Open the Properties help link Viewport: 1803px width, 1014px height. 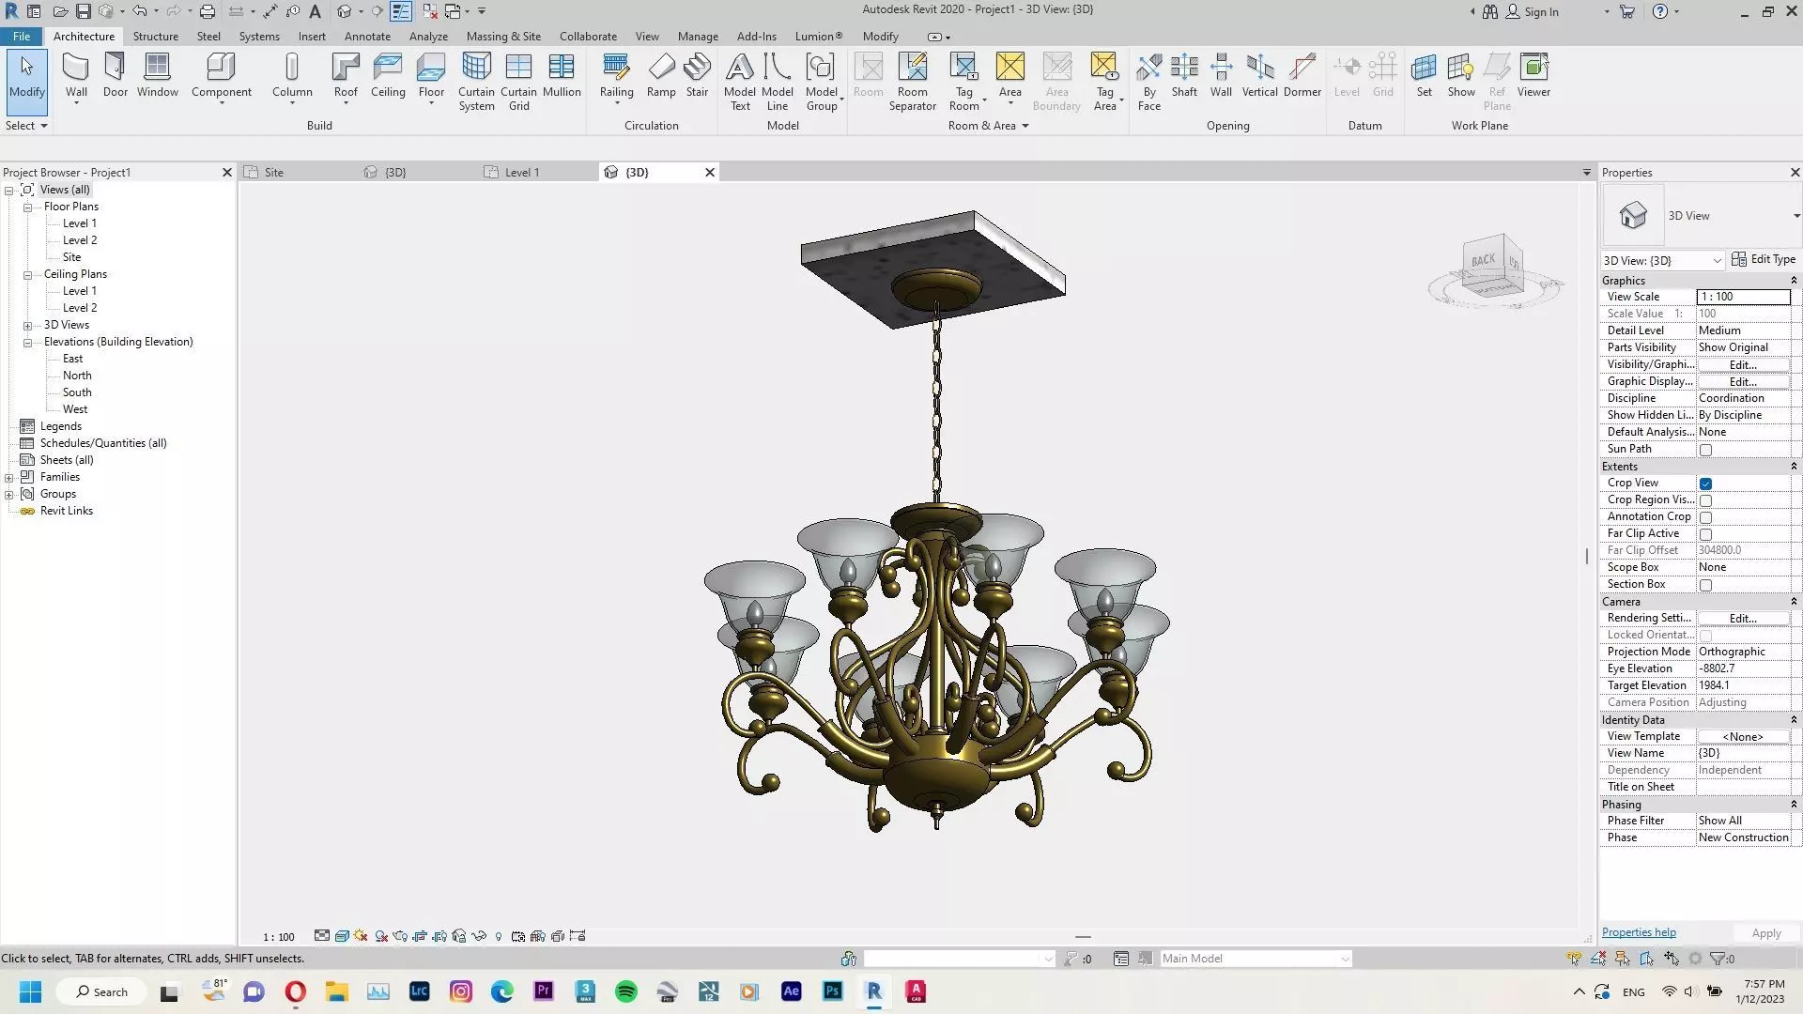(x=1639, y=932)
